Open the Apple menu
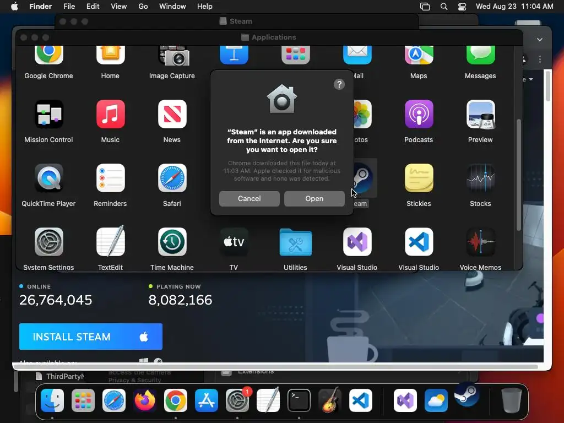The height and width of the screenshot is (423, 564). click(x=14, y=6)
